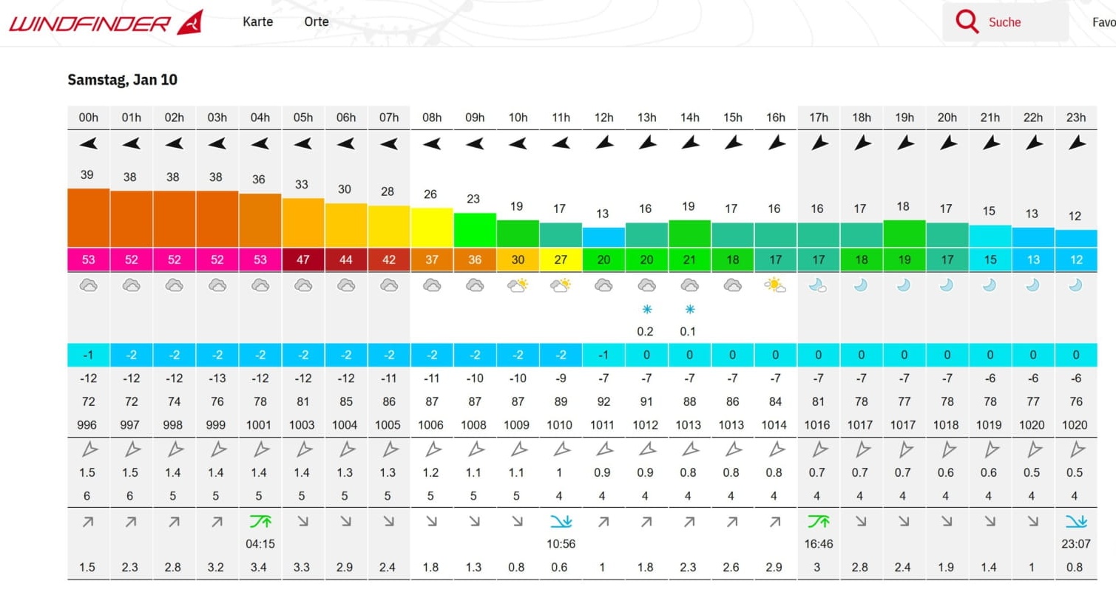The width and height of the screenshot is (1116, 598).
Task: Select the 17h column header
Action: (818, 118)
